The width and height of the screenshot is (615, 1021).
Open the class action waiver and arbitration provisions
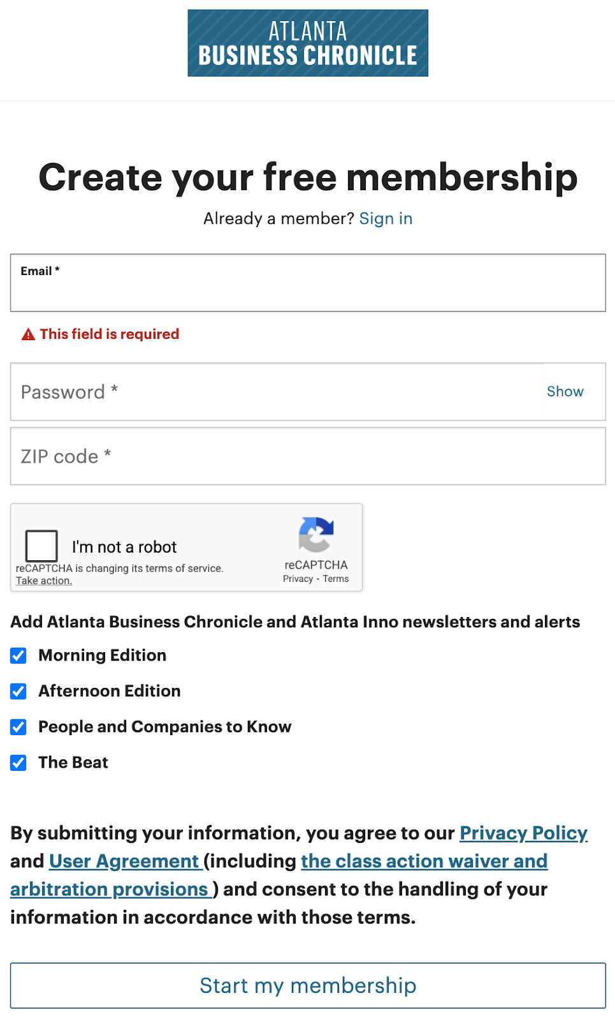click(423, 861)
